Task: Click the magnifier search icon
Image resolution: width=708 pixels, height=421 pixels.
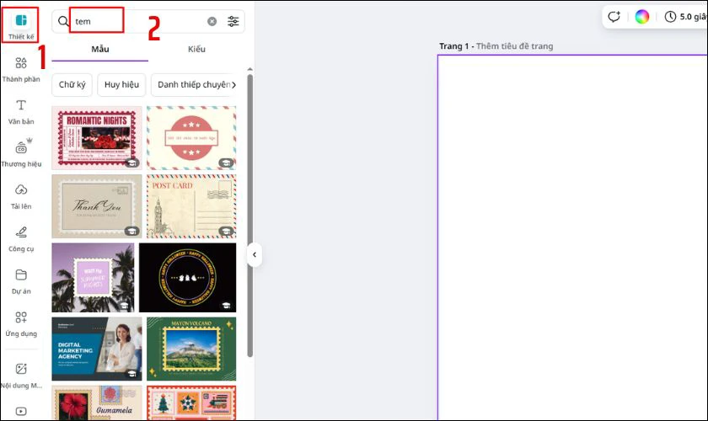Action: click(x=63, y=21)
